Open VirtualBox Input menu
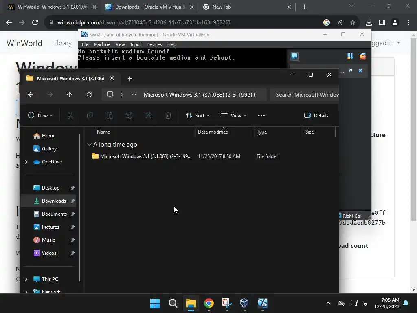 click(136, 44)
